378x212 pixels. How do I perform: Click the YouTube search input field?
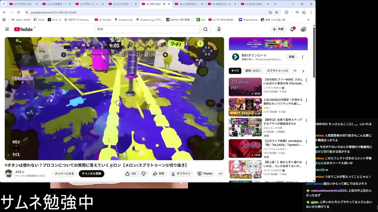[147, 29]
